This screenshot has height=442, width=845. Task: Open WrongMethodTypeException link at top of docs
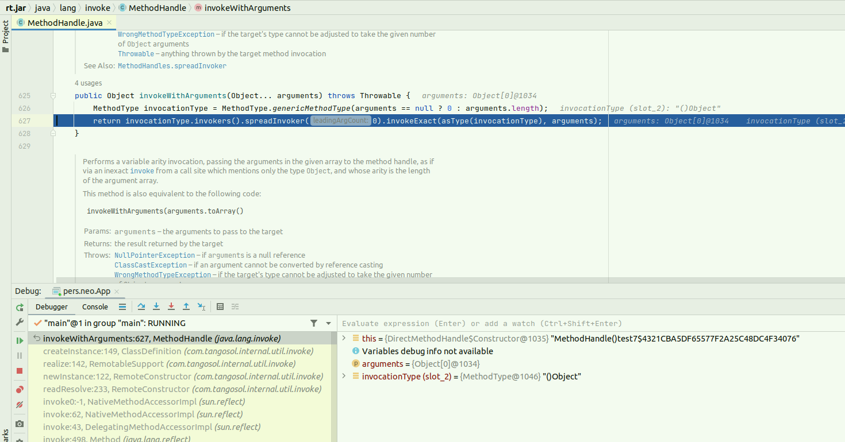tap(166, 34)
